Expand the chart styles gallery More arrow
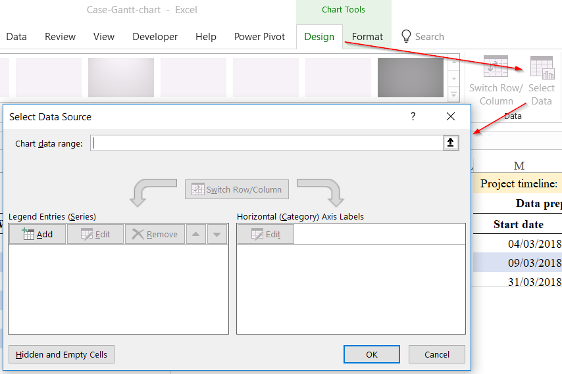Image resolution: width=562 pixels, height=374 pixels. pyautogui.click(x=454, y=95)
